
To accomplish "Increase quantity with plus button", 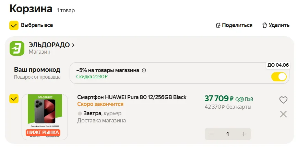I will tap(244, 134).
